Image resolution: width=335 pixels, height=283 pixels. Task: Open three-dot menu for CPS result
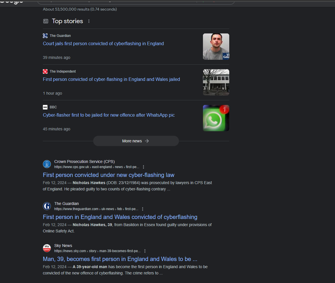(x=143, y=167)
